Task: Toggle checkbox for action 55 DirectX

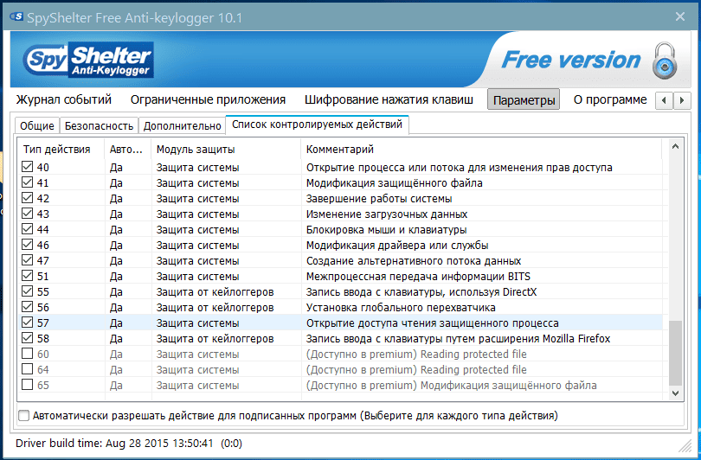Action: coord(28,291)
